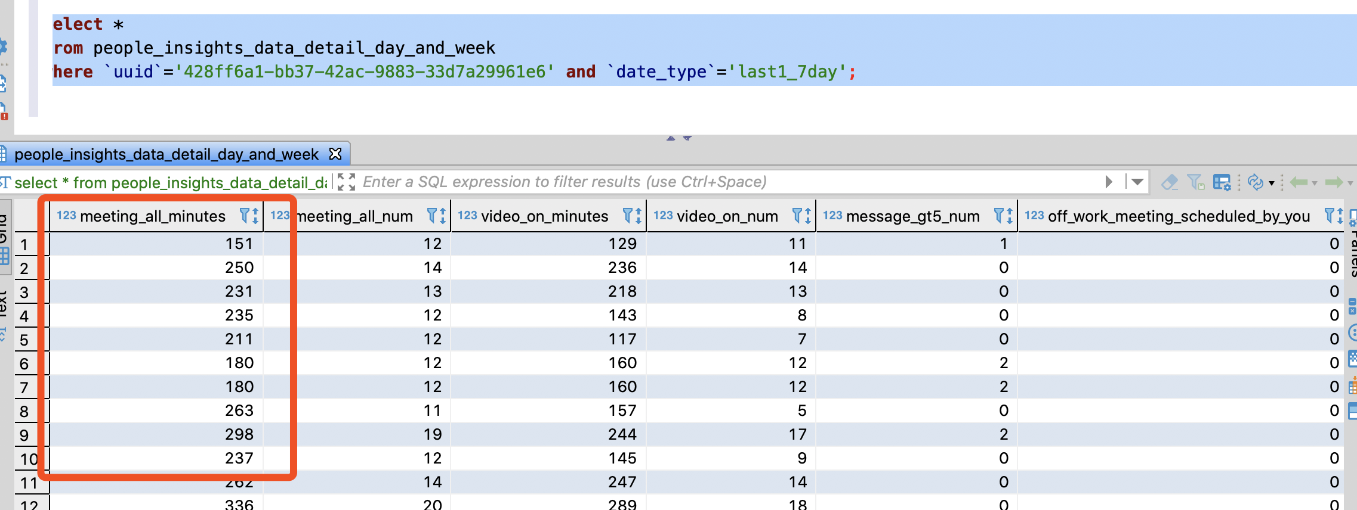Screen dimensions: 1357x510
Task: Click the expand filter panel icon
Action: [346, 182]
